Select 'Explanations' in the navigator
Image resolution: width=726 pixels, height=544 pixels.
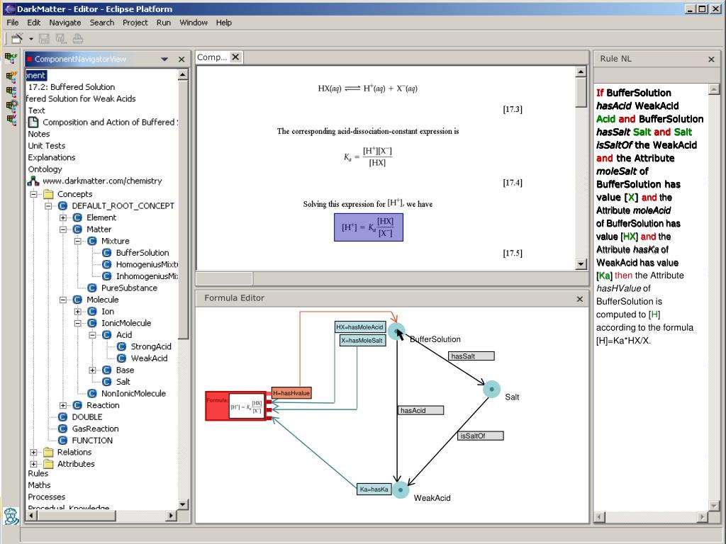(51, 157)
